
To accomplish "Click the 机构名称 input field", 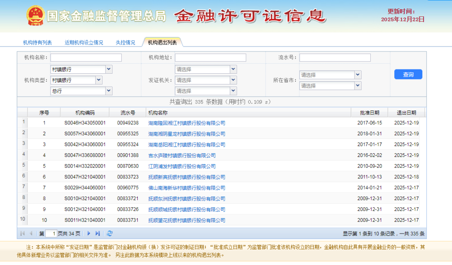I will (x=86, y=57).
